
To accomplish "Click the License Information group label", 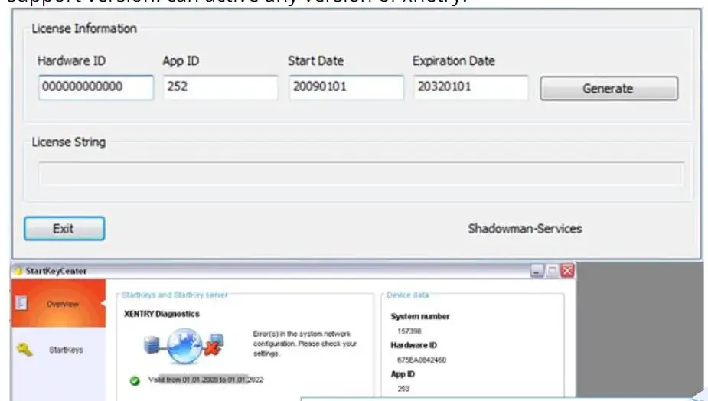I will point(84,28).
